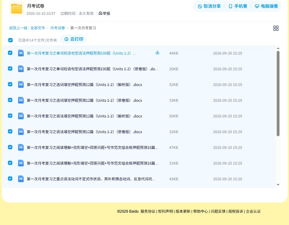This screenshot has width=289, height=225.
Task: Open 单词短语句型语法押题预测100题 (原卷版) file
Action: point(92,69)
